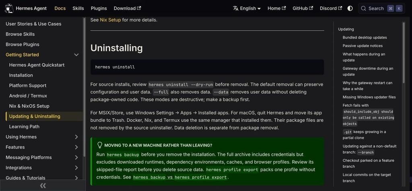
Task: Jump to What happens during an update
Action: [364, 57]
